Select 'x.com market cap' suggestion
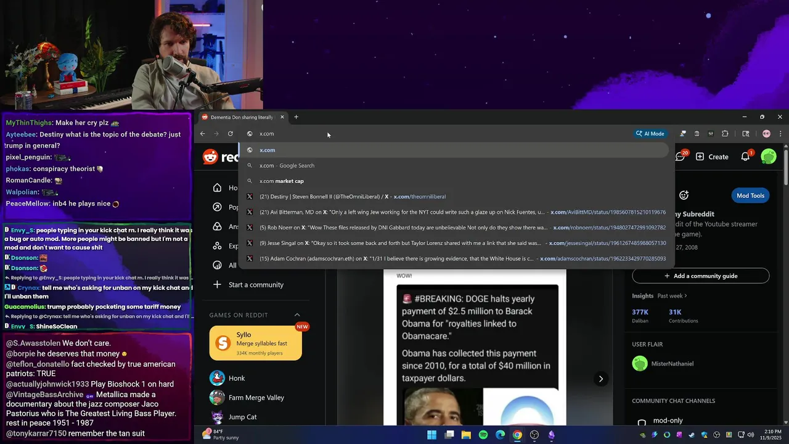Viewport: 789px width, 444px height. [x=454, y=181]
